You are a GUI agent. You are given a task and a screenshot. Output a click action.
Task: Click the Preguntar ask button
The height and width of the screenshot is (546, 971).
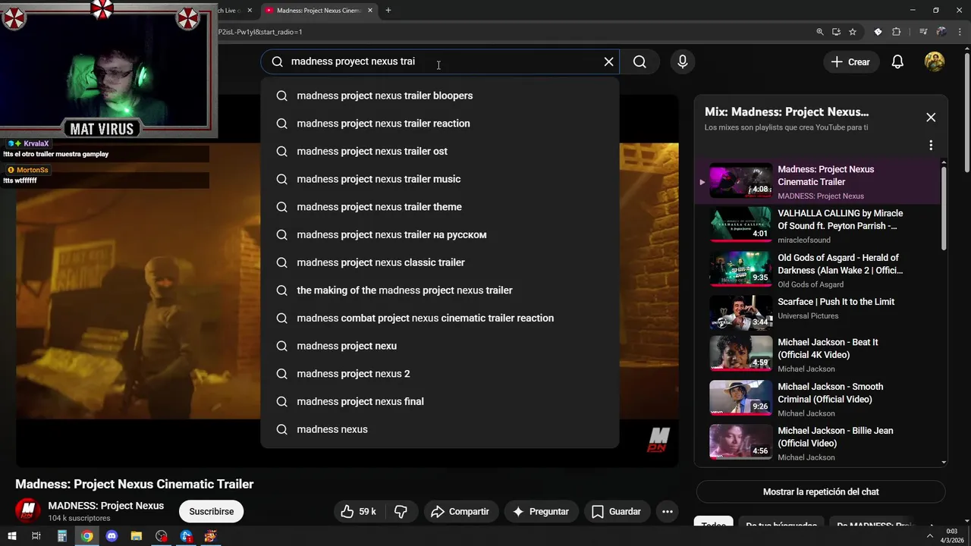(x=541, y=512)
